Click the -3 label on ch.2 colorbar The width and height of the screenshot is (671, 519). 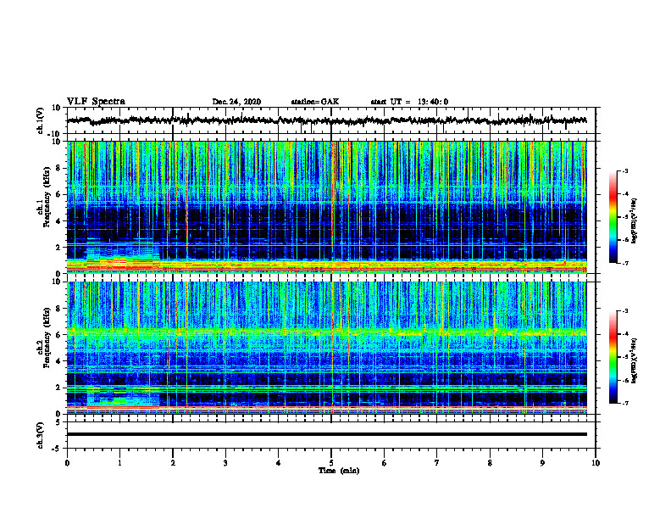coord(624,311)
